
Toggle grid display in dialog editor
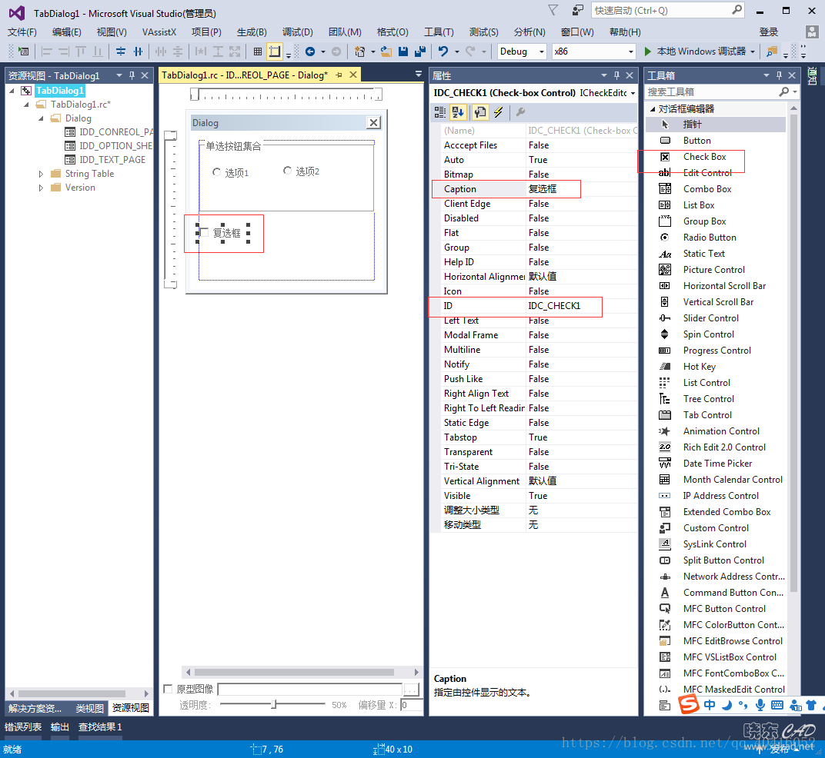tap(258, 52)
